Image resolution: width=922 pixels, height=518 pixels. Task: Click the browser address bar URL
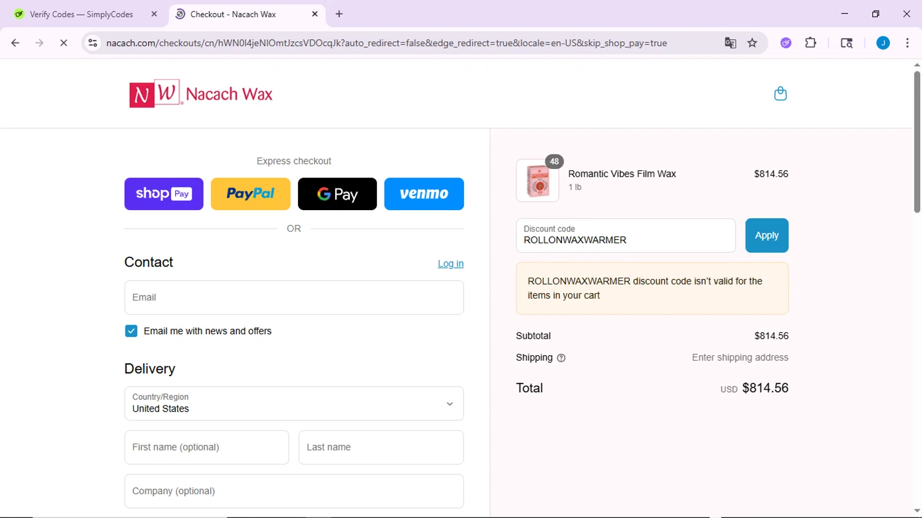(x=387, y=43)
